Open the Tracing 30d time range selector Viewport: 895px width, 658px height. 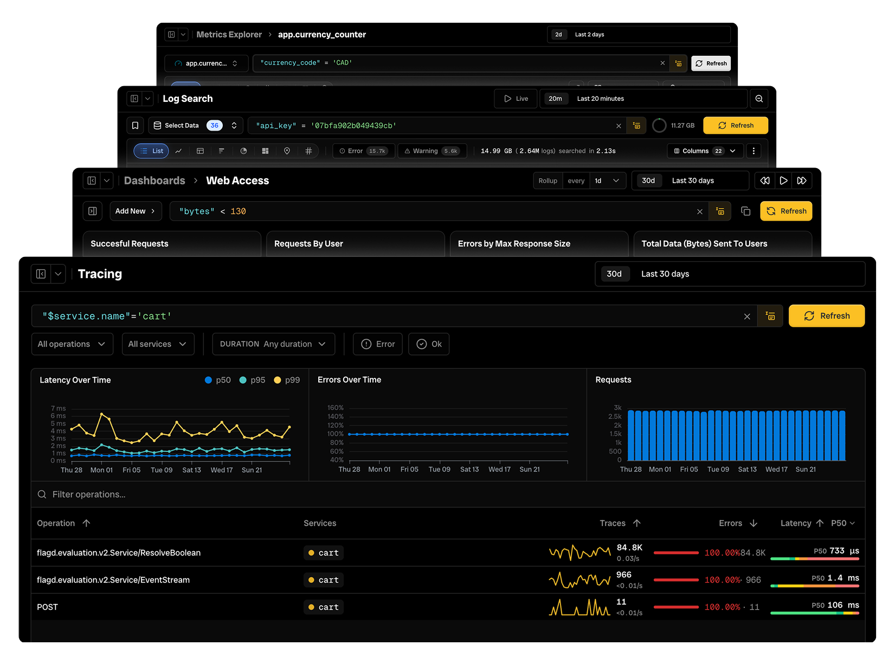pyautogui.click(x=730, y=274)
